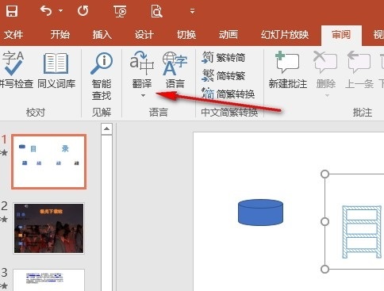Screen dimensions: 384x291
Task: Click top-left resize handle of selected box
Action: (324, 174)
